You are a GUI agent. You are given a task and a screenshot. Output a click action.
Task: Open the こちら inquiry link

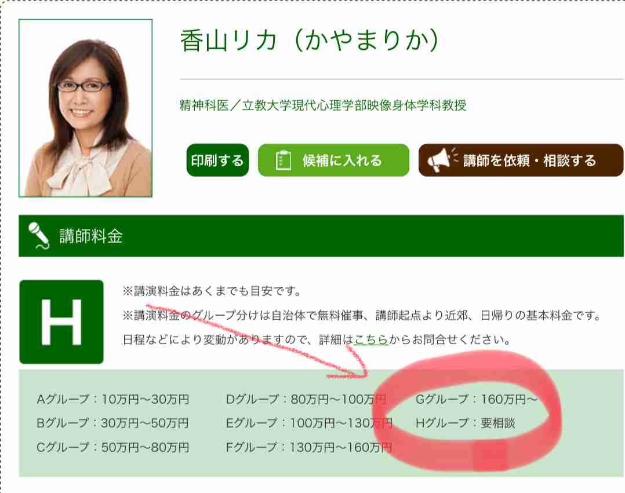point(371,339)
